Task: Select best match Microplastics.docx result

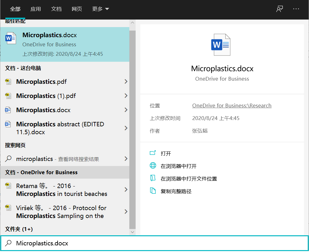Action: coord(65,44)
